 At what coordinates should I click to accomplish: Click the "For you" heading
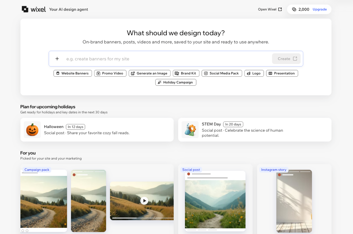(x=28, y=153)
